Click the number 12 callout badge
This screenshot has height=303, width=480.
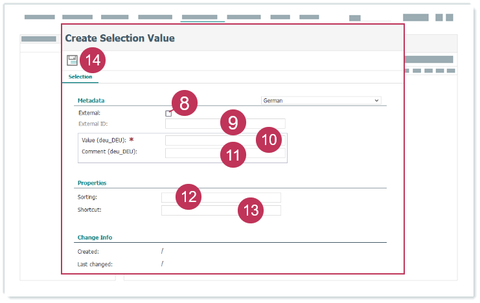(x=189, y=197)
